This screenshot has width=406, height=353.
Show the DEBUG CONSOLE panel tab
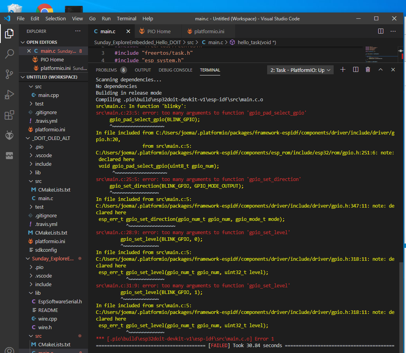[175, 70]
